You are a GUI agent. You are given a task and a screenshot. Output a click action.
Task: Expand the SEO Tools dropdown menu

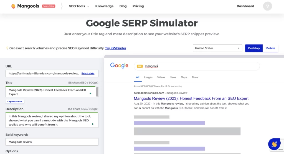[79, 6]
